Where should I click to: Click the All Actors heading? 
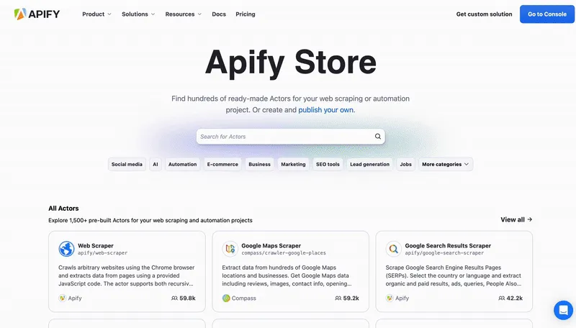[63, 208]
